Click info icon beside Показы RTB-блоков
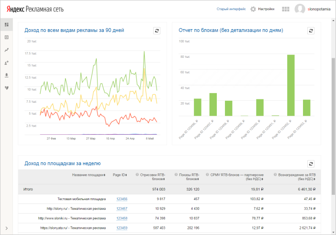 pos(176,175)
